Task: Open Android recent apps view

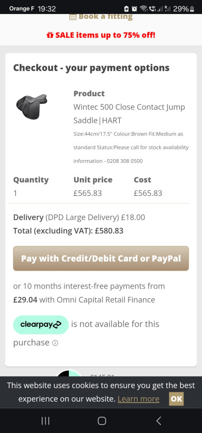Action: (45, 421)
